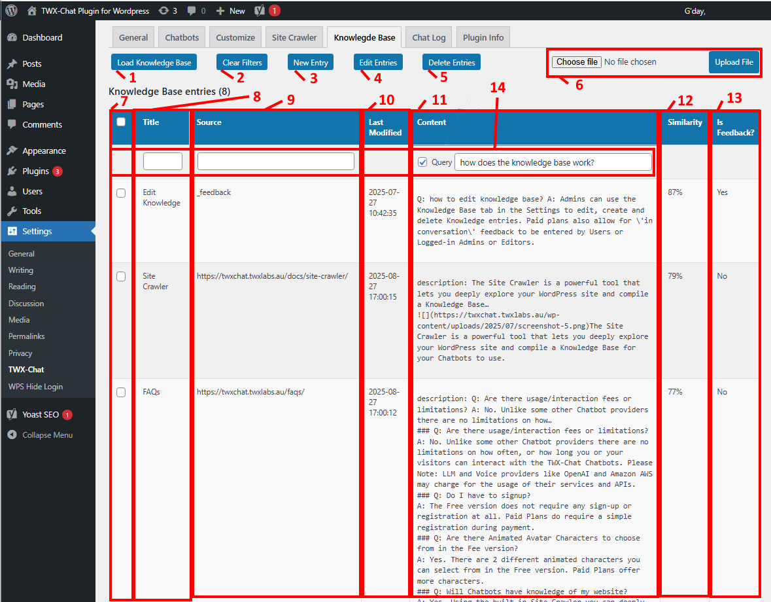Open the Chat Log tab

pyautogui.click(x=428, y=37)
